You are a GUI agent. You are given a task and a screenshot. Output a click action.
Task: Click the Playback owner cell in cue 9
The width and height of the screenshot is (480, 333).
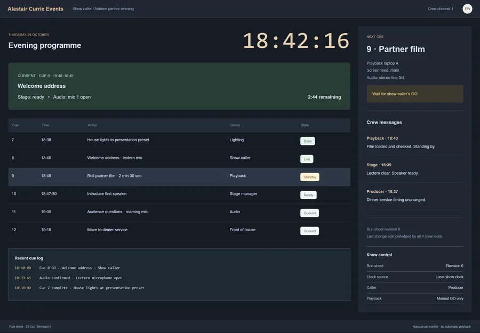coord(238,176)
